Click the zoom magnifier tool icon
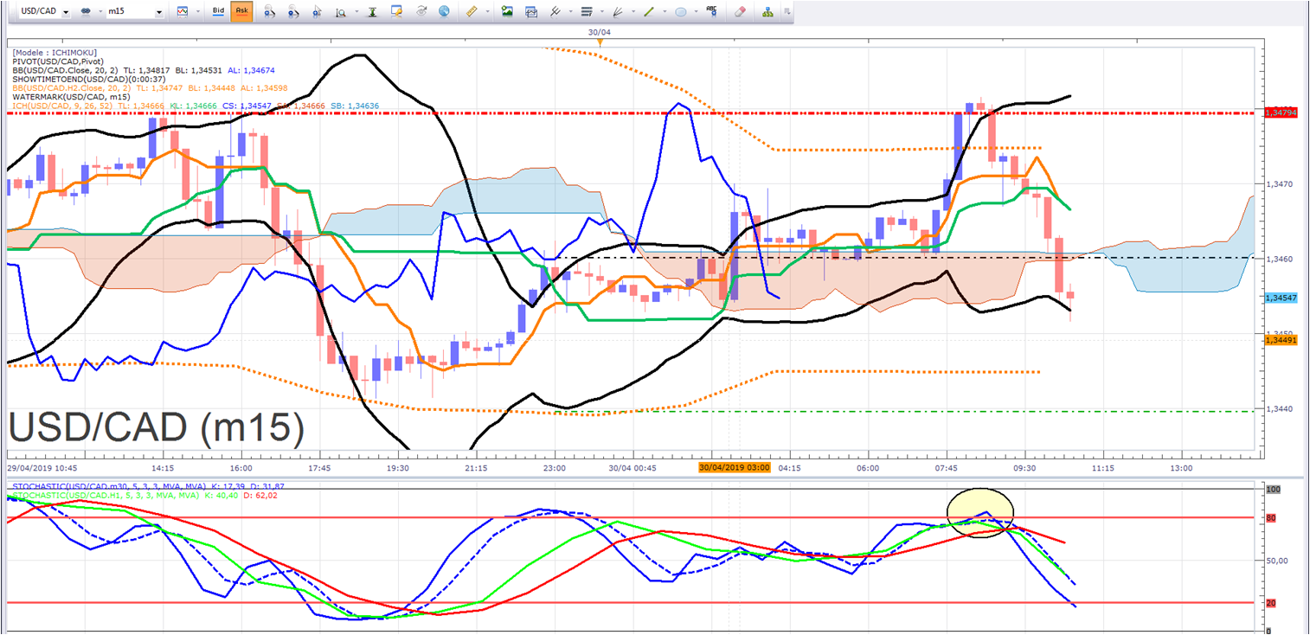 [340, 11]
